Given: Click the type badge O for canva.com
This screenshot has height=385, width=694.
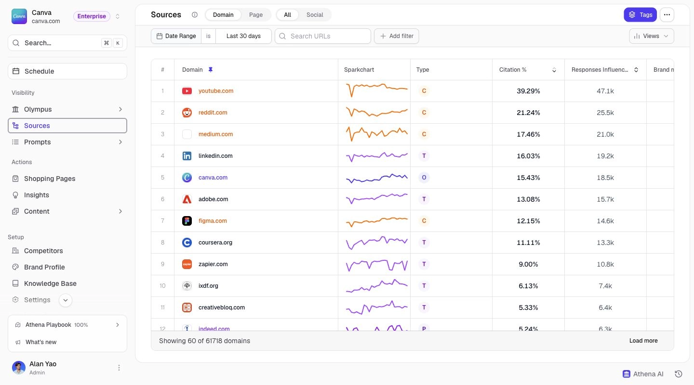Looking at the screenshot, I should coord(424,178).
